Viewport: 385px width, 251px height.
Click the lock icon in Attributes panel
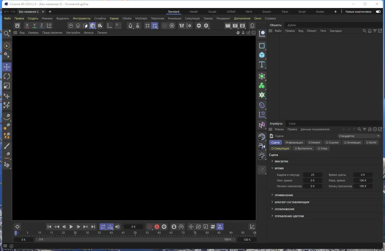click(x=370, y=129)
